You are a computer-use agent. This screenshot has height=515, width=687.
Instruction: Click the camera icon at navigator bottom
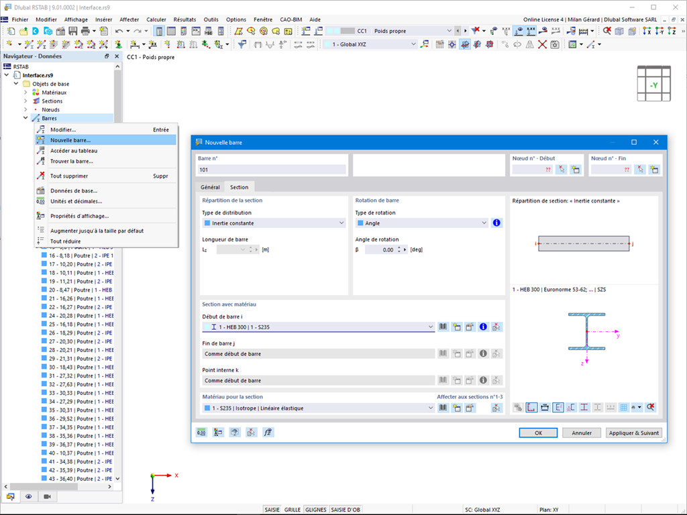point(48,497)
